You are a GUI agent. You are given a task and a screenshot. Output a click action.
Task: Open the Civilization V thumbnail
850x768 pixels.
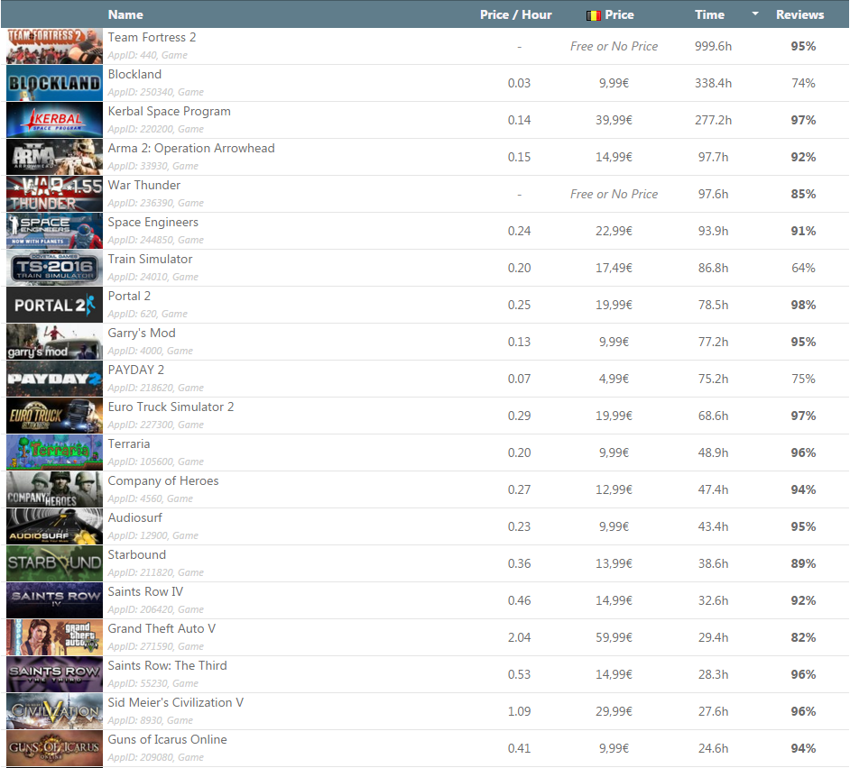click(x=54, y=711)
